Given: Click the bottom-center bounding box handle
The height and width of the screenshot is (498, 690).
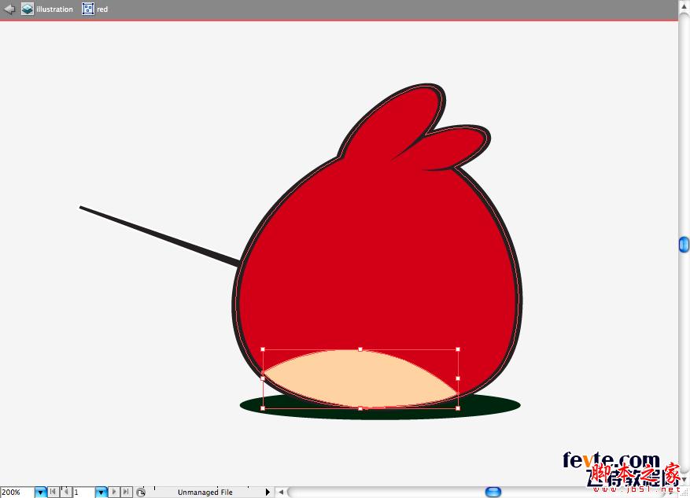Looking at the screenshot, I should (360, 408).
